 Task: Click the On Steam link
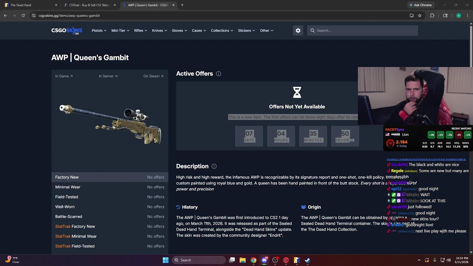click(153, 76)
